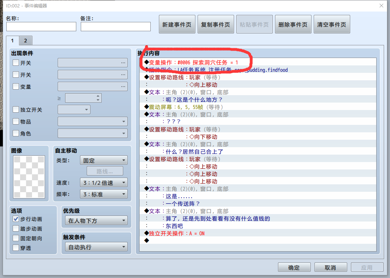
Task: Select the 向下移动 route line
Action: tap(258, 137)
